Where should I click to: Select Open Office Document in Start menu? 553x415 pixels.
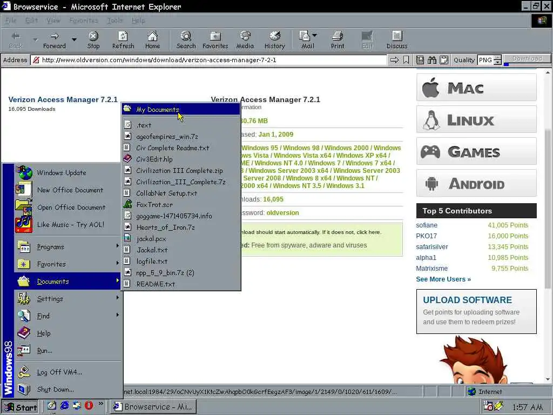[71, 207]
